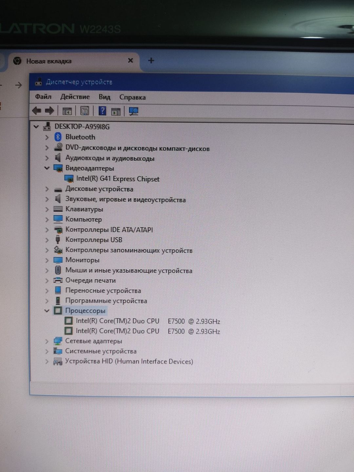The image size is (354, 472).
Task: Expand DVD-дисководы и дисководы компакт-дисков
Action: [47, 148]
